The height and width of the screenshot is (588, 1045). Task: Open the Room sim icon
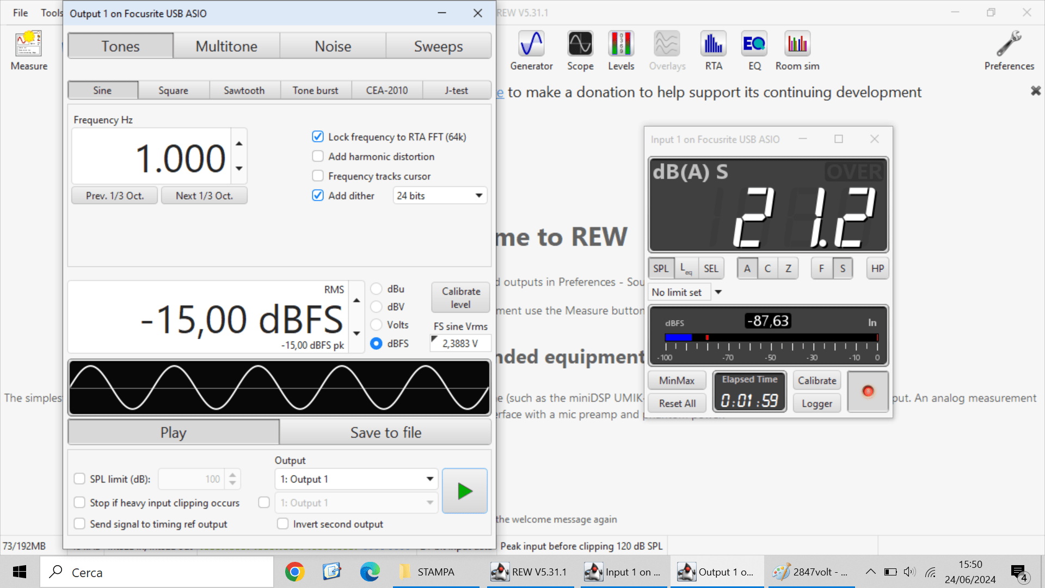pyautogui.click(x=797, y=51)
